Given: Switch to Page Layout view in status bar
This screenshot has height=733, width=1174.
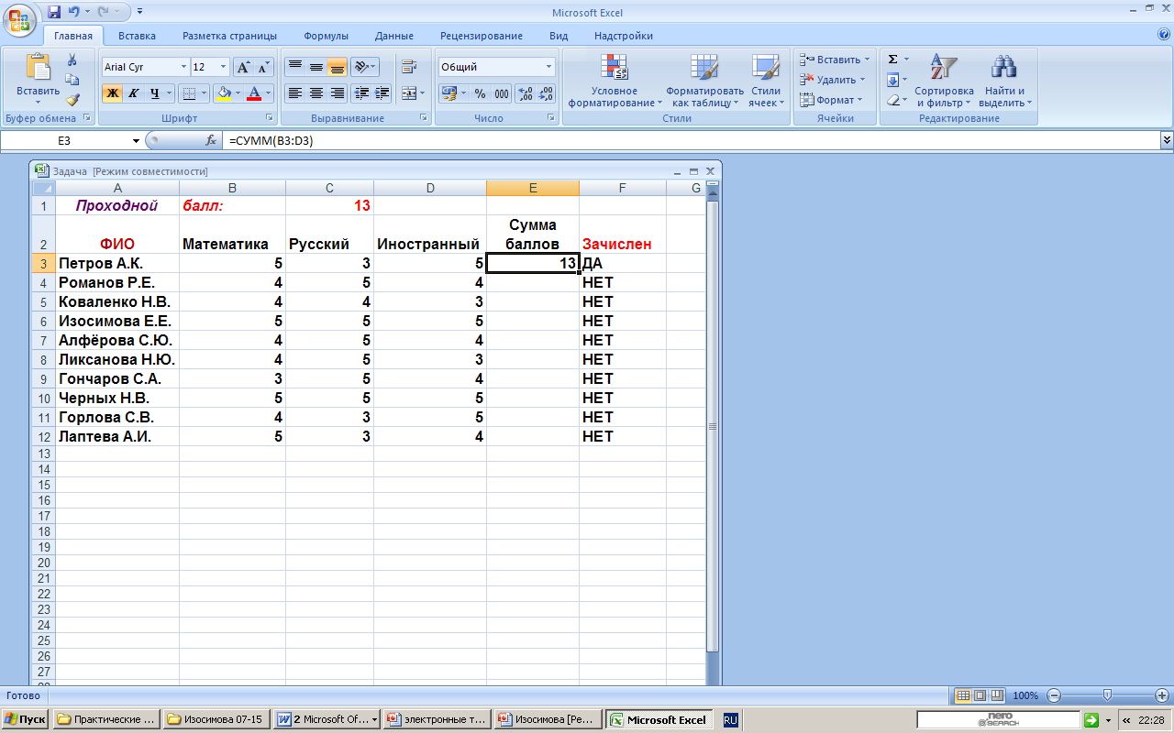Looking at the screenshot, I should [x=979, y=695].
